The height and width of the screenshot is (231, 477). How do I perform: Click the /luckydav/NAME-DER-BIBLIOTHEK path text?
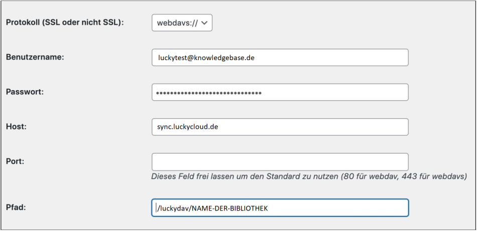[213, 208]
